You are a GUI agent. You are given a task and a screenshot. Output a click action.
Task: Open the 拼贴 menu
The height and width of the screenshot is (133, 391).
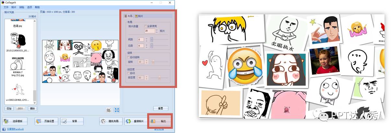(x=22, y=7)
